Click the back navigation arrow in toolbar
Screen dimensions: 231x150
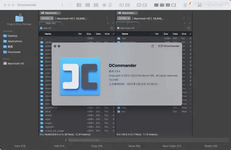click(62, 5)
